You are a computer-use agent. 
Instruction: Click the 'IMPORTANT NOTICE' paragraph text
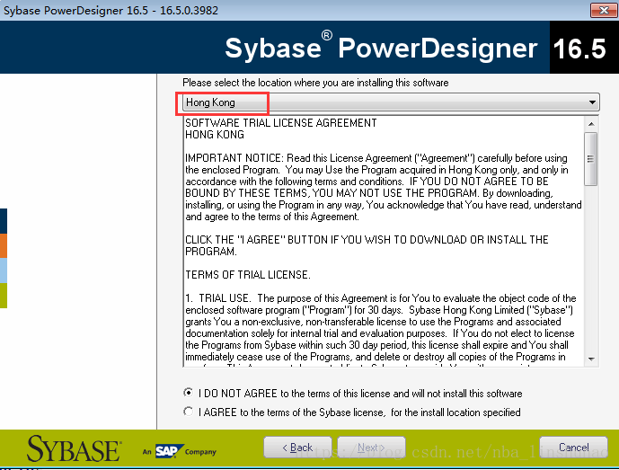384,187
